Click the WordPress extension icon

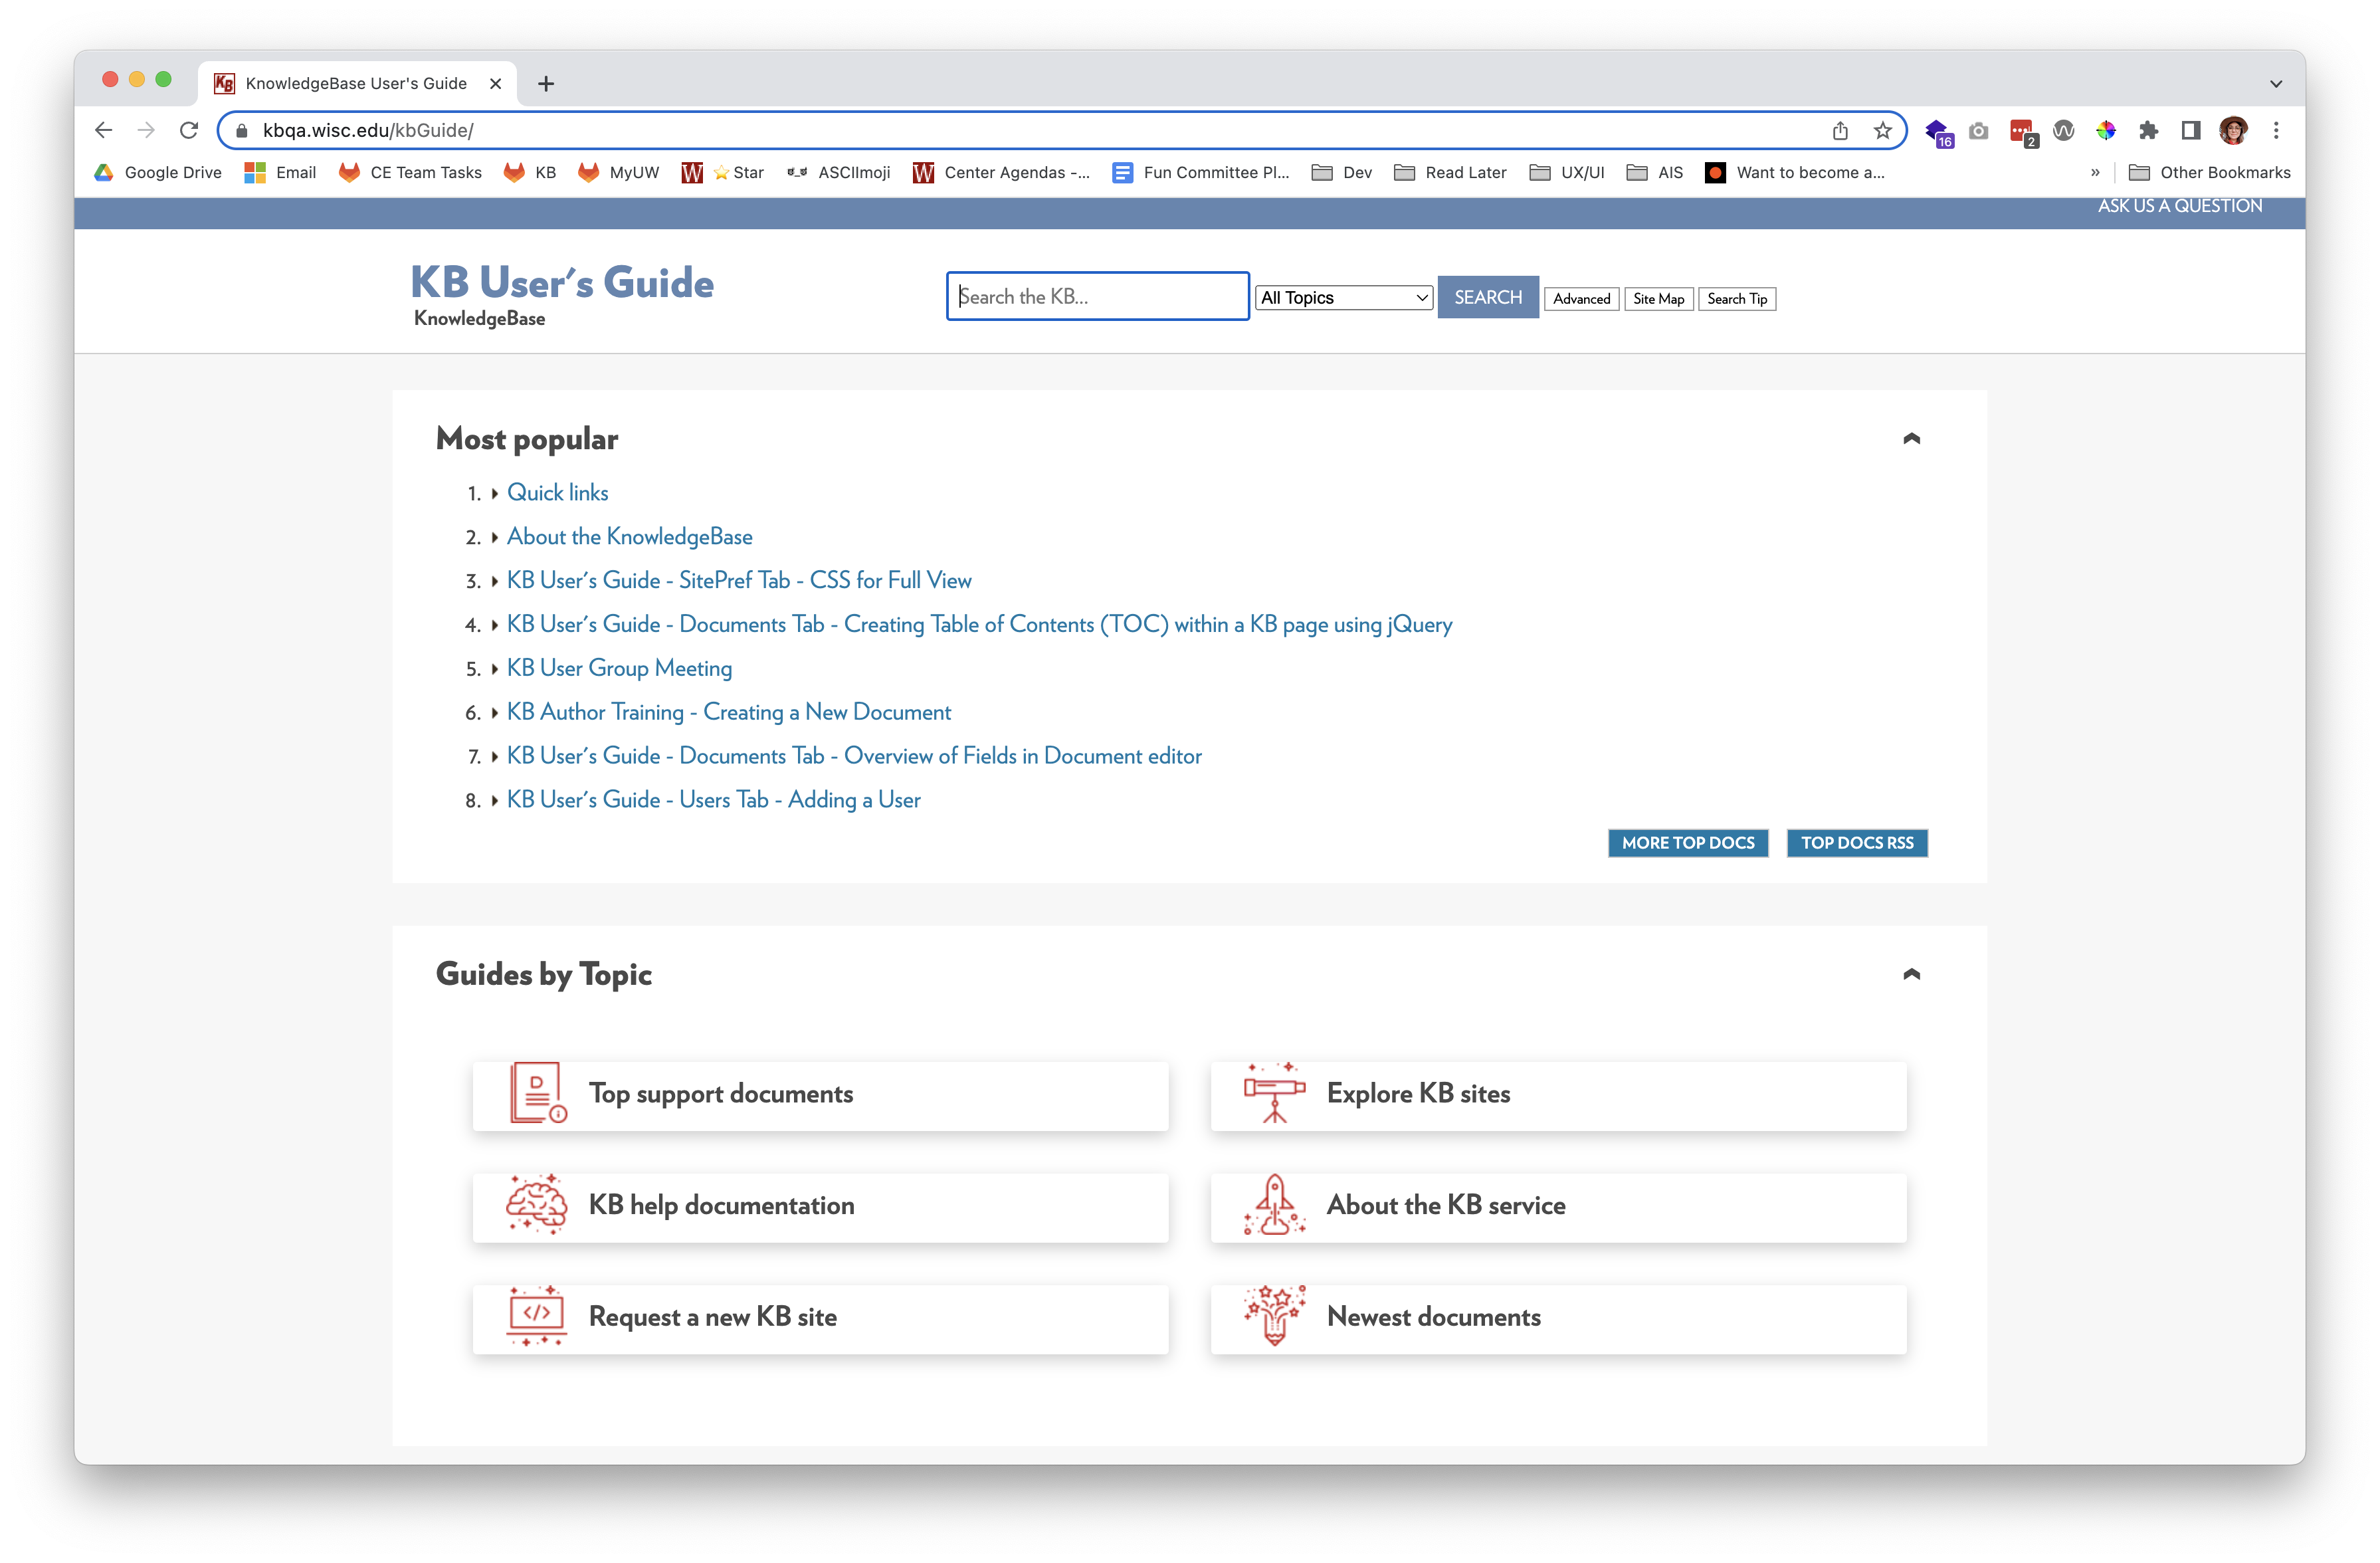pyautogui.click(x=2063, y=130)
